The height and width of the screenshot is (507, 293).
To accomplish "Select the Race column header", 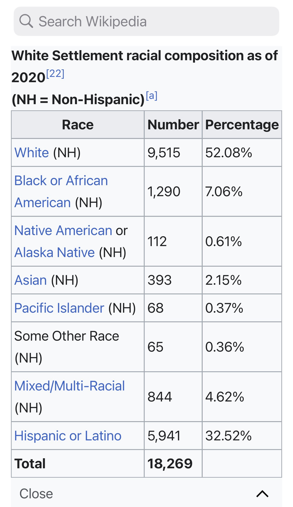I will 78,125.
